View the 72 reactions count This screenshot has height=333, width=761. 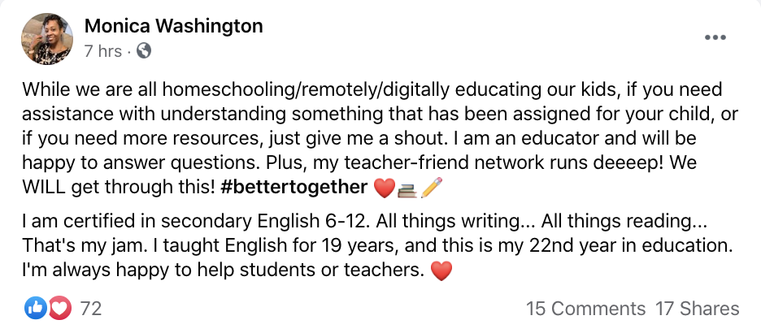[90, 309]
